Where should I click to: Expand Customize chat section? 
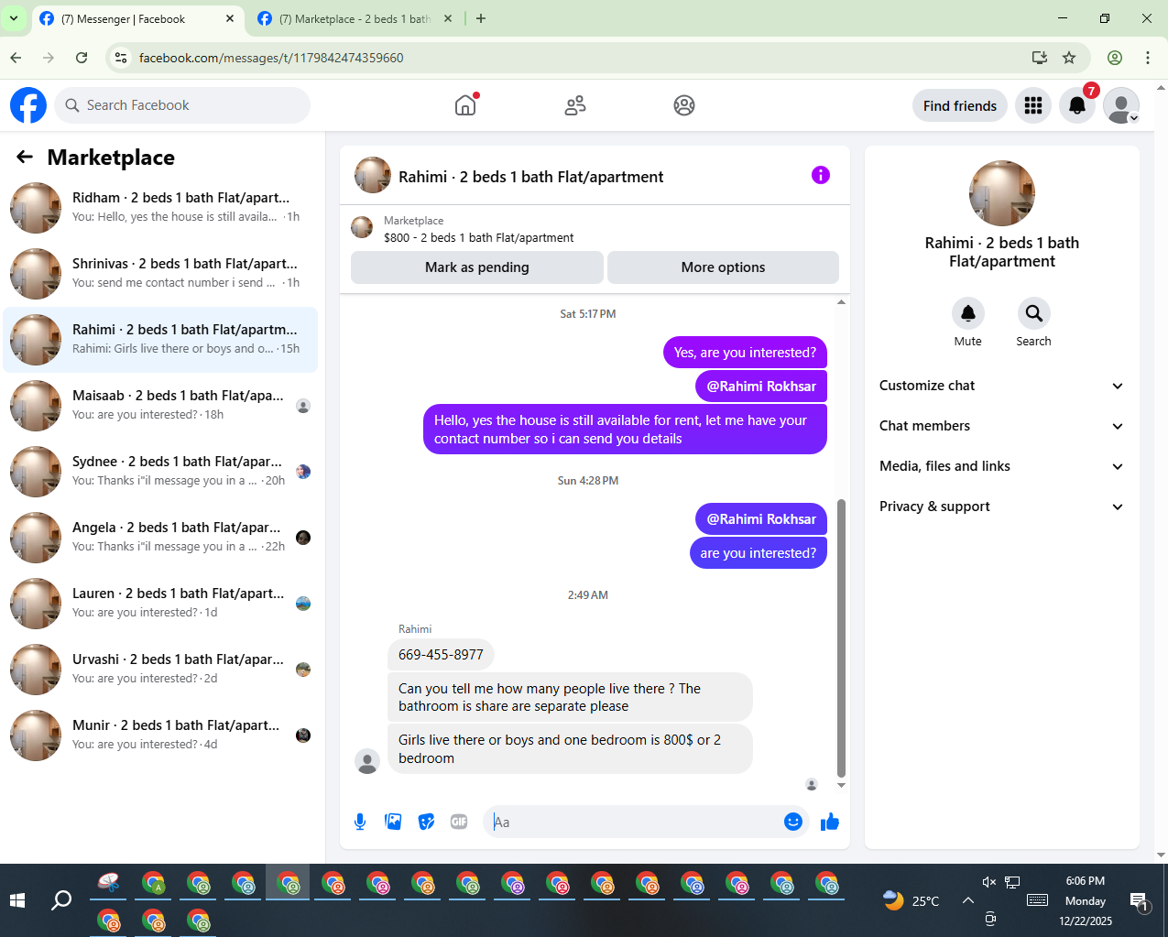pos(1002,386)
